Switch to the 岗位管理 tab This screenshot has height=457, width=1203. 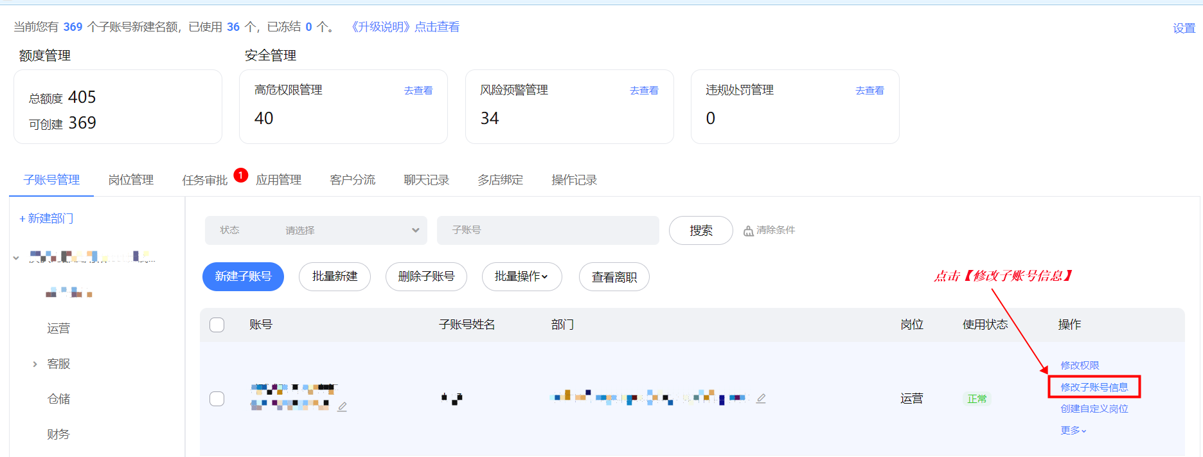click(131, 180)
